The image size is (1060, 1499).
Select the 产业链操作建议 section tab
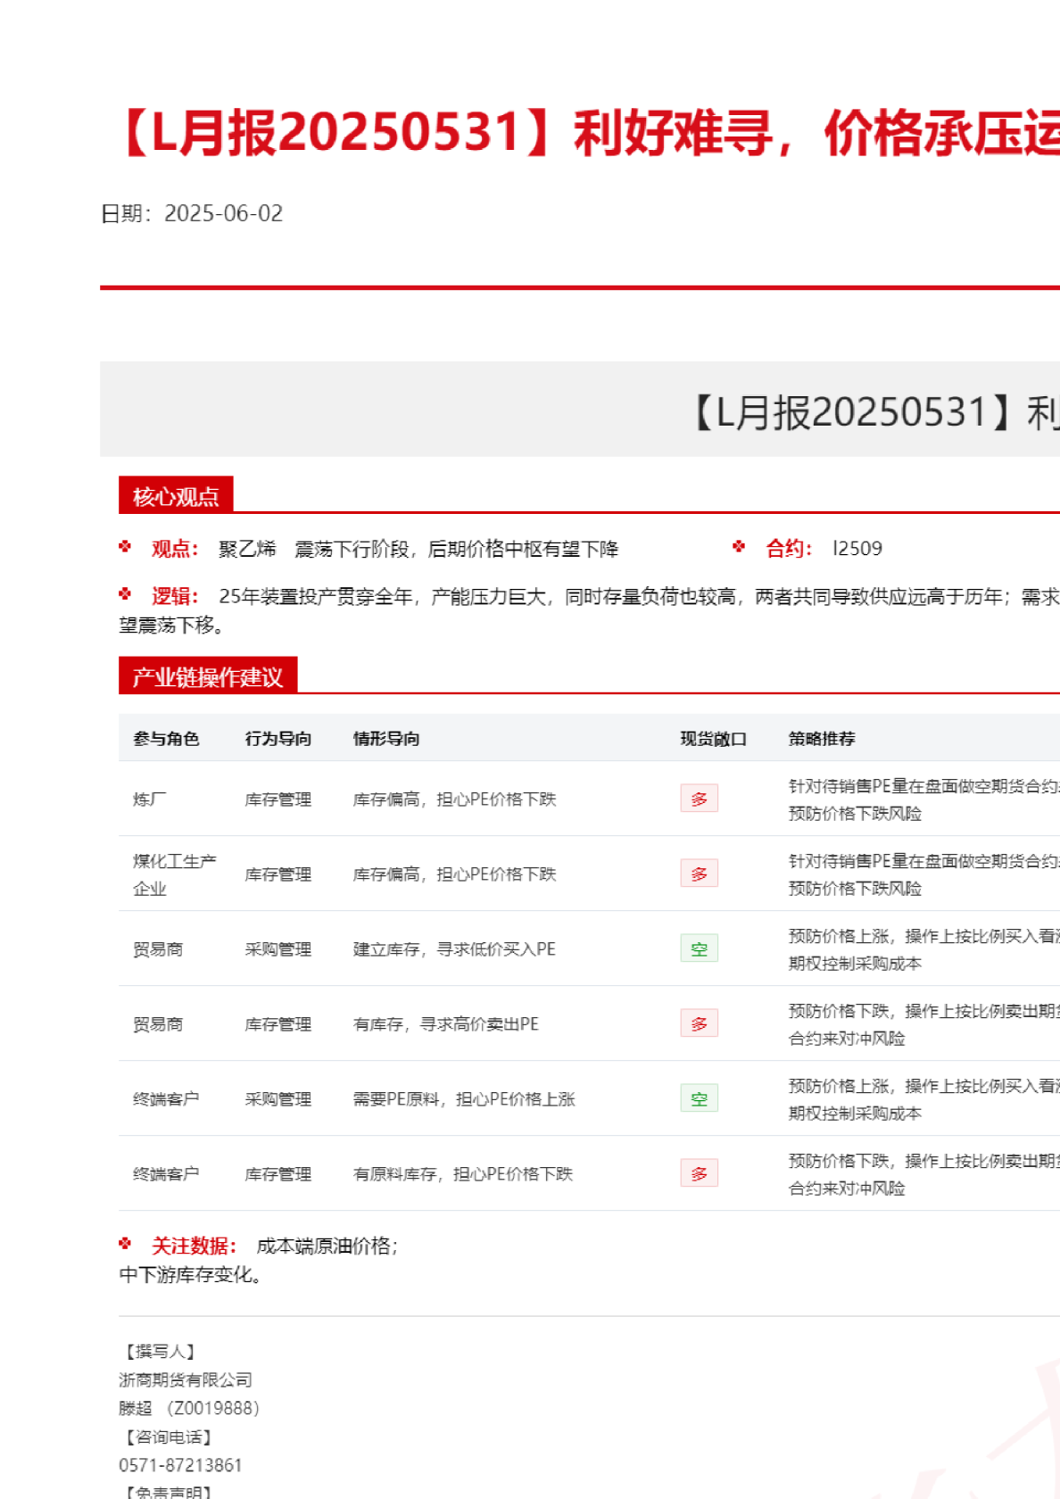click(207, 676)
